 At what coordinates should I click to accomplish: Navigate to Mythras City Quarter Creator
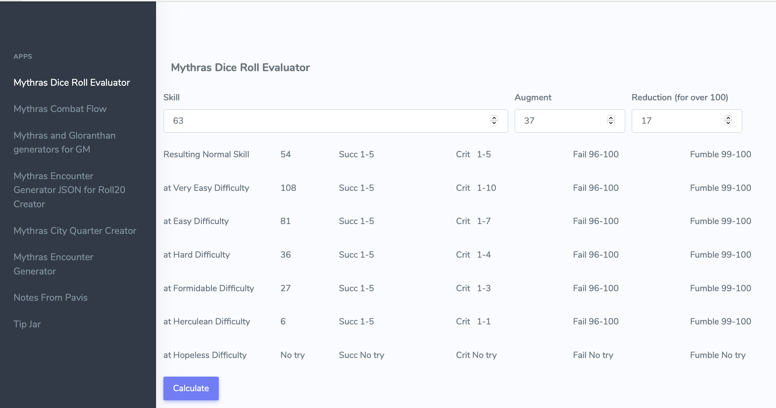75,231
